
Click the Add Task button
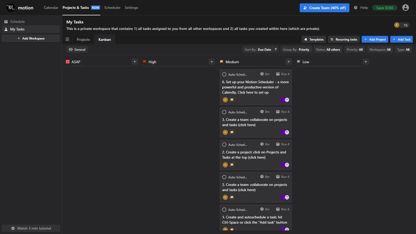pyautogui.click(x=401, y=39)
